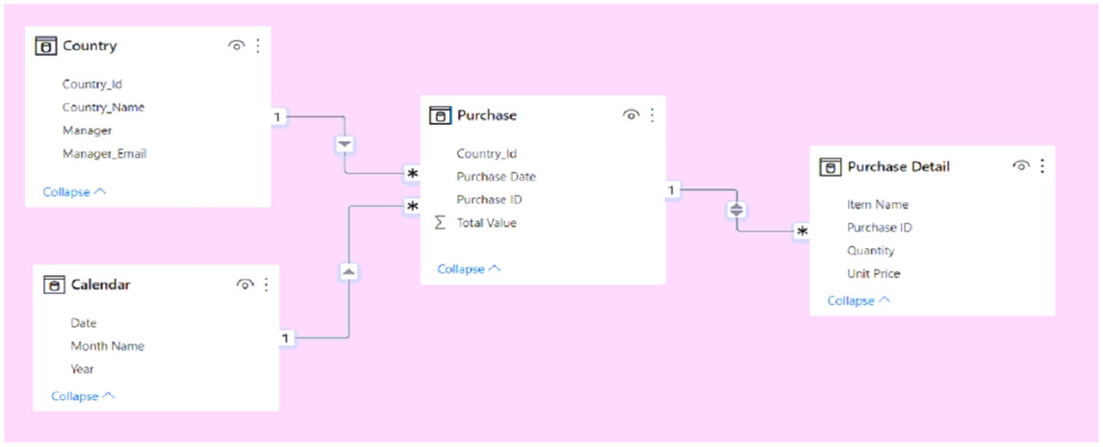Open more options for Purchase table
Viewport: 1103px width, 447px height.
653,114
